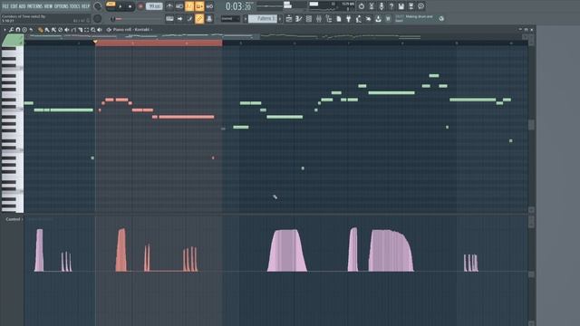
Task: Select the Mute tool
Action: (67, 30)
